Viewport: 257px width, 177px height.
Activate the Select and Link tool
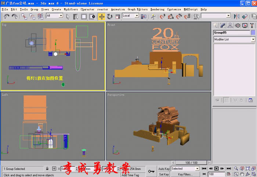tap(24, 17)
